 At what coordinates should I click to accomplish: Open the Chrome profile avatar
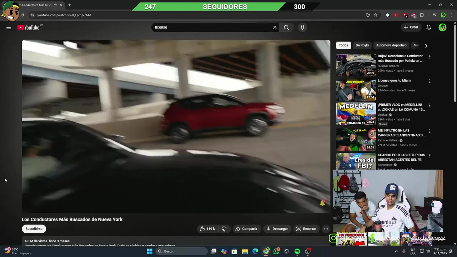point(443,15)
